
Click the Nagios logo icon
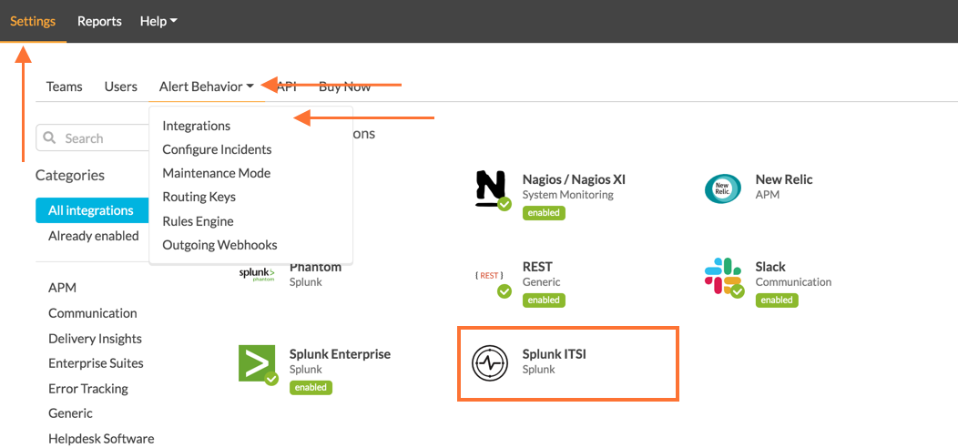click(x=493, y=189)
